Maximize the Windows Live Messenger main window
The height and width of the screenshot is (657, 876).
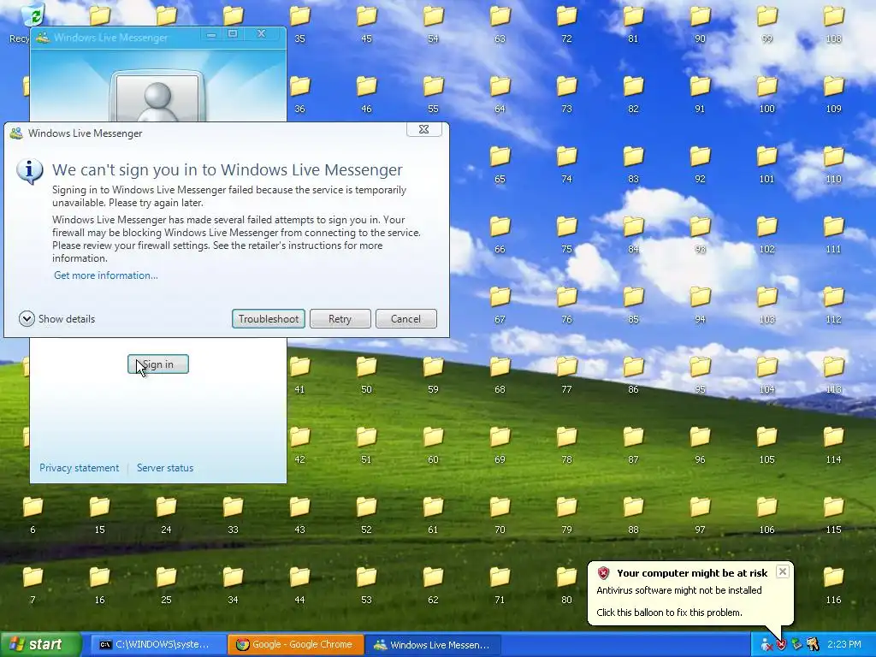click(x=233, y=34)
